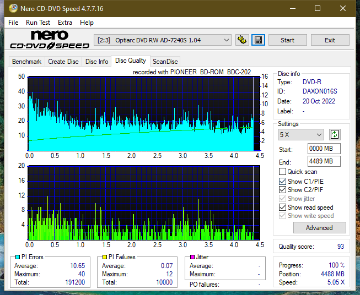This screenshot has width=360, height=295.
Task: Toggle Show write speed checkbox
Action: [x=282, y=216]
